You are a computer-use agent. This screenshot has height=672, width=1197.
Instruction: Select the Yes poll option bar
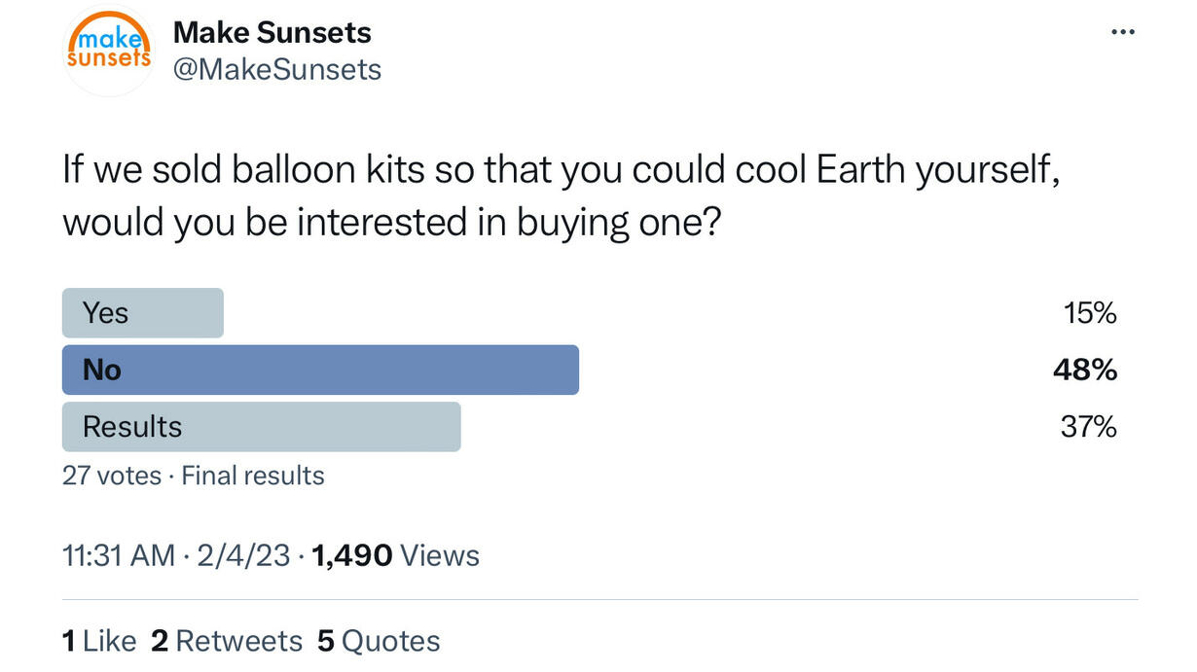[x=143, y=313]
